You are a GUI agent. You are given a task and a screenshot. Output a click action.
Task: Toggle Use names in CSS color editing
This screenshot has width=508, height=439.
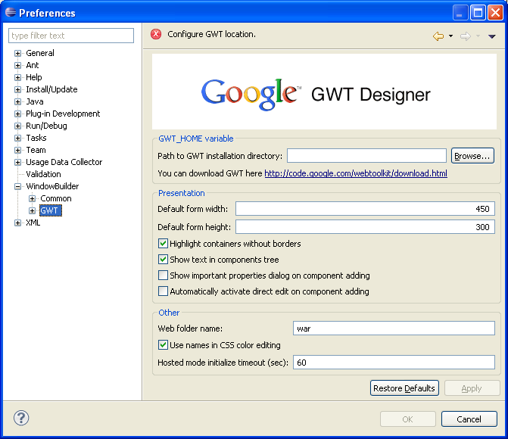pos(163,344)
